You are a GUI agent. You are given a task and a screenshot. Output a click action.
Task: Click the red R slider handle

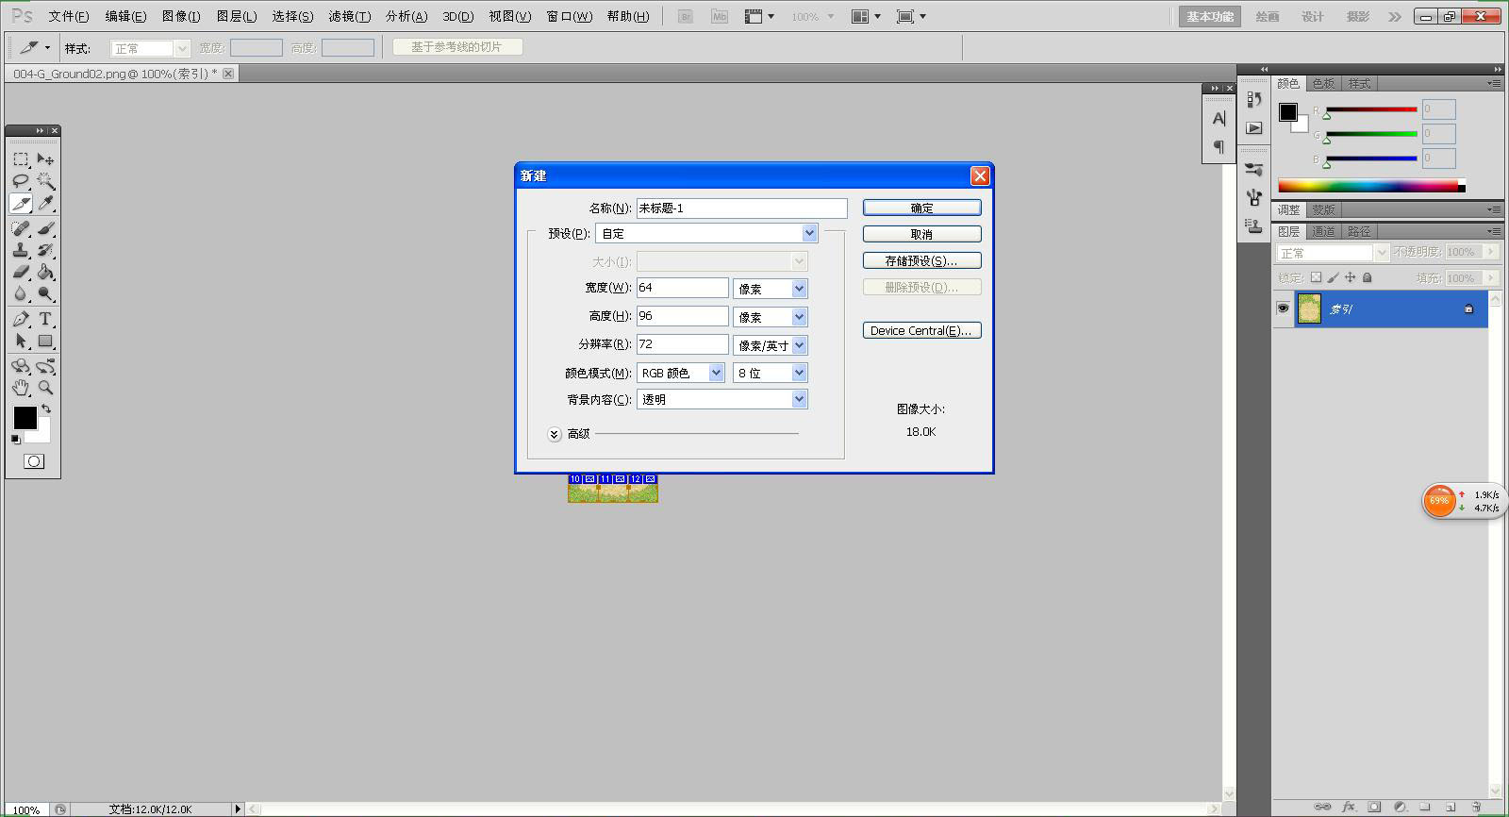tap(1327, 116)
